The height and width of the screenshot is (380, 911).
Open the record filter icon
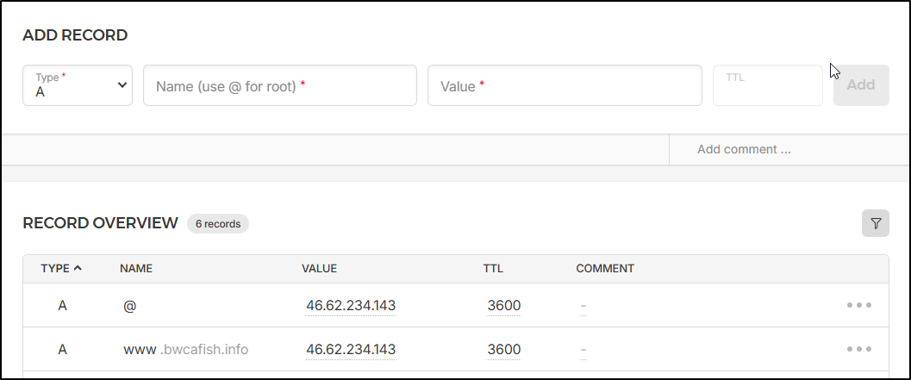click(x=876, y=223)
